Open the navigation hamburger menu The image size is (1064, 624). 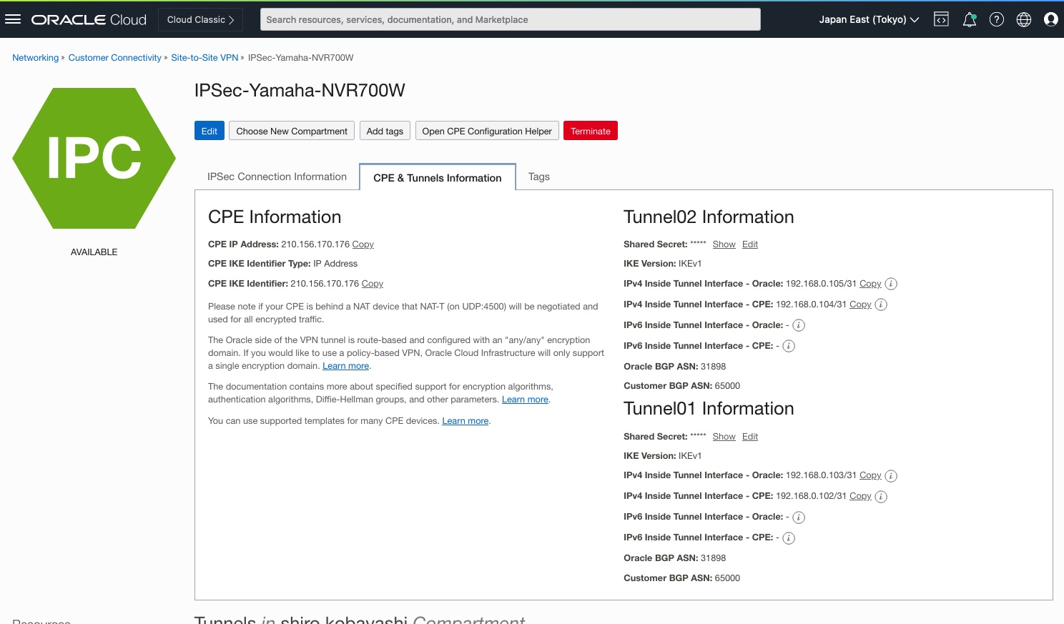coord(13,19)
